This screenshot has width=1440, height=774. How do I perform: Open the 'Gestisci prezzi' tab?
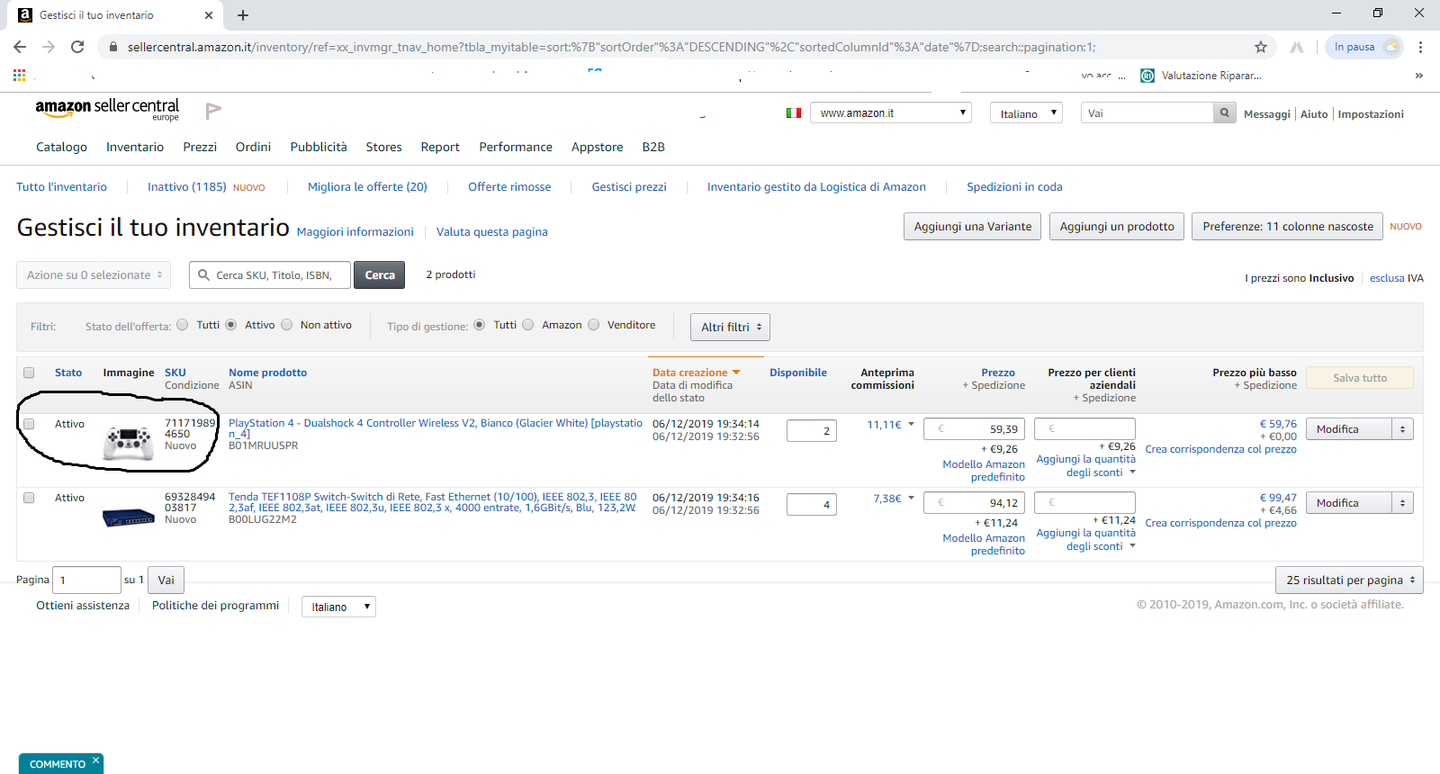(x=629, y=187)
